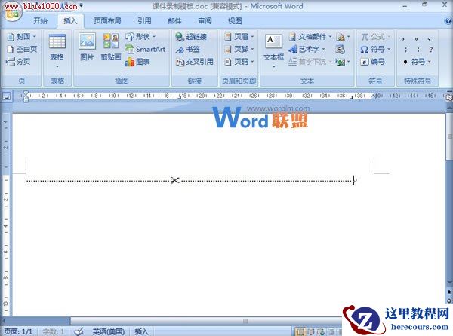Click the 形状 shapes icon
This screenshot has width=453, height=336.
pos(129,37)
